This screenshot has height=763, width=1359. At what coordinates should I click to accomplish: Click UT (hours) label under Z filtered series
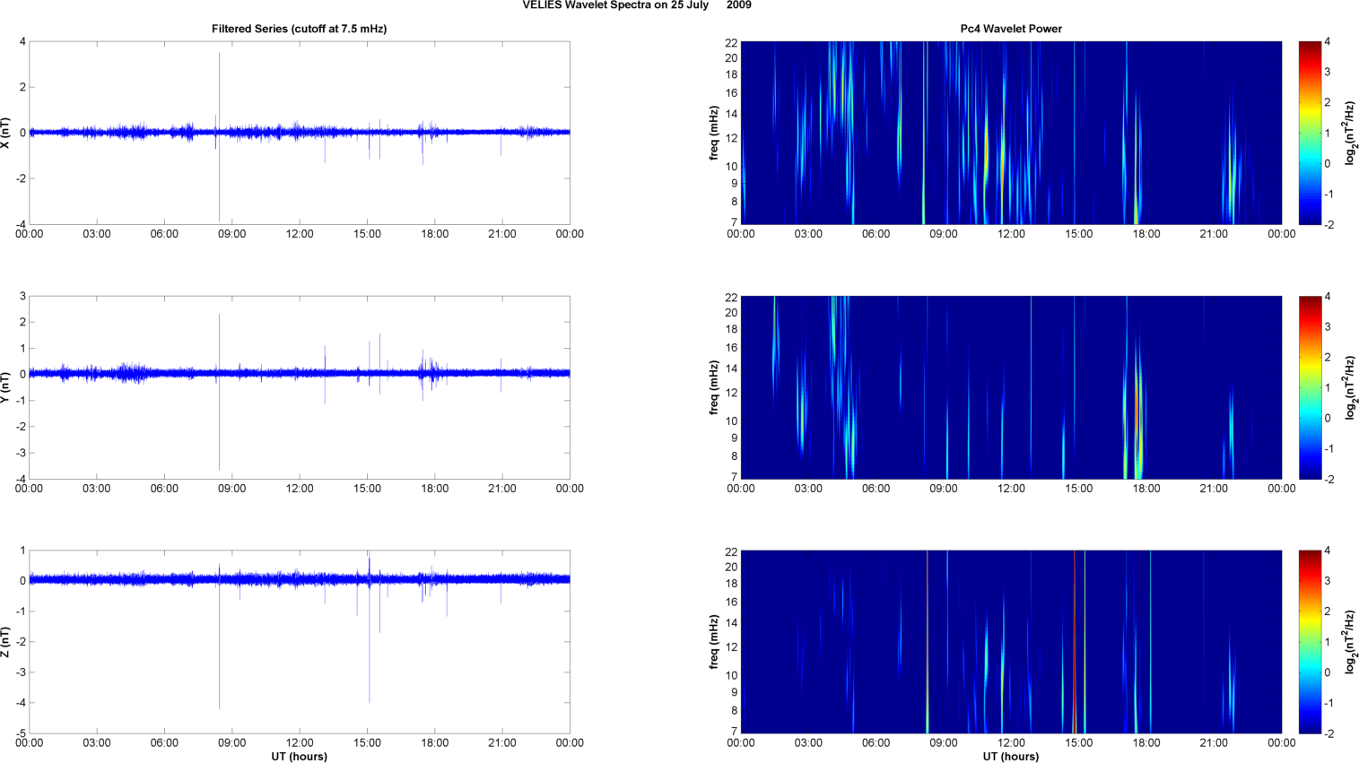point(299,756)
